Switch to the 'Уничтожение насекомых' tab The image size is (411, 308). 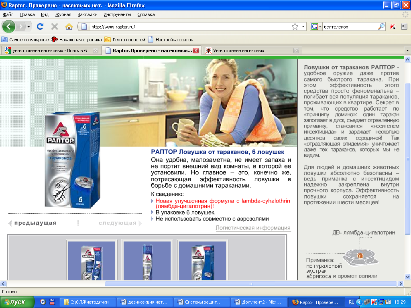[x=252, y=51]
